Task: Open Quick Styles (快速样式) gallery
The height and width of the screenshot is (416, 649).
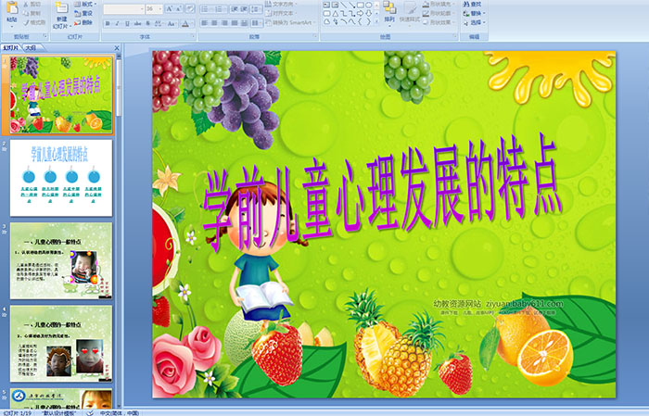Action: (x=410, y=12)
